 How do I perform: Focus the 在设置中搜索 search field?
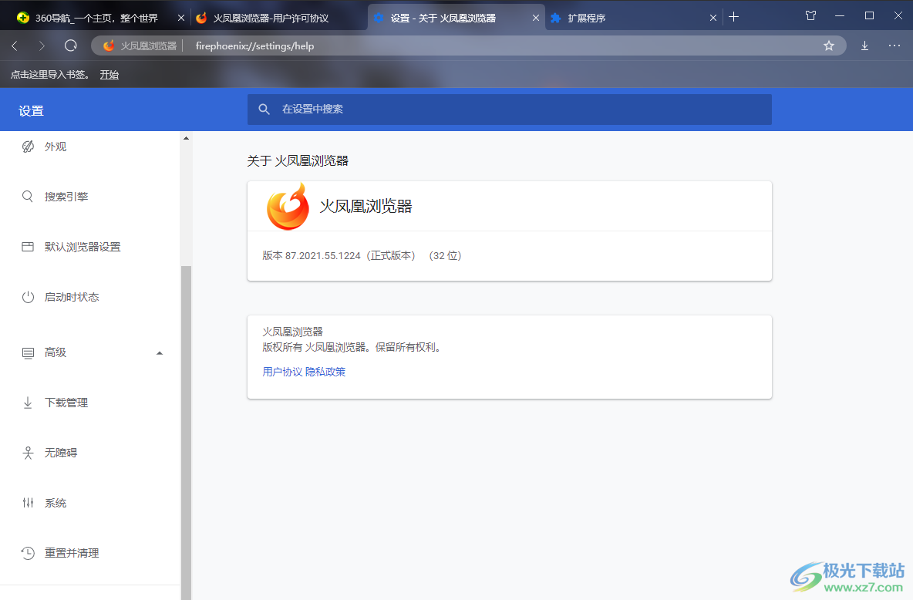(510, 109)
